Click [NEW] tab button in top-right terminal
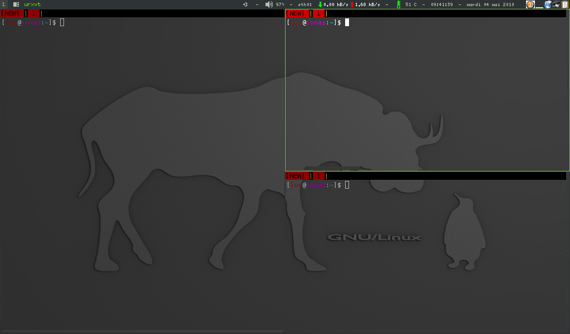The height and width of the screenshot is (334, 570). (296, 13)
